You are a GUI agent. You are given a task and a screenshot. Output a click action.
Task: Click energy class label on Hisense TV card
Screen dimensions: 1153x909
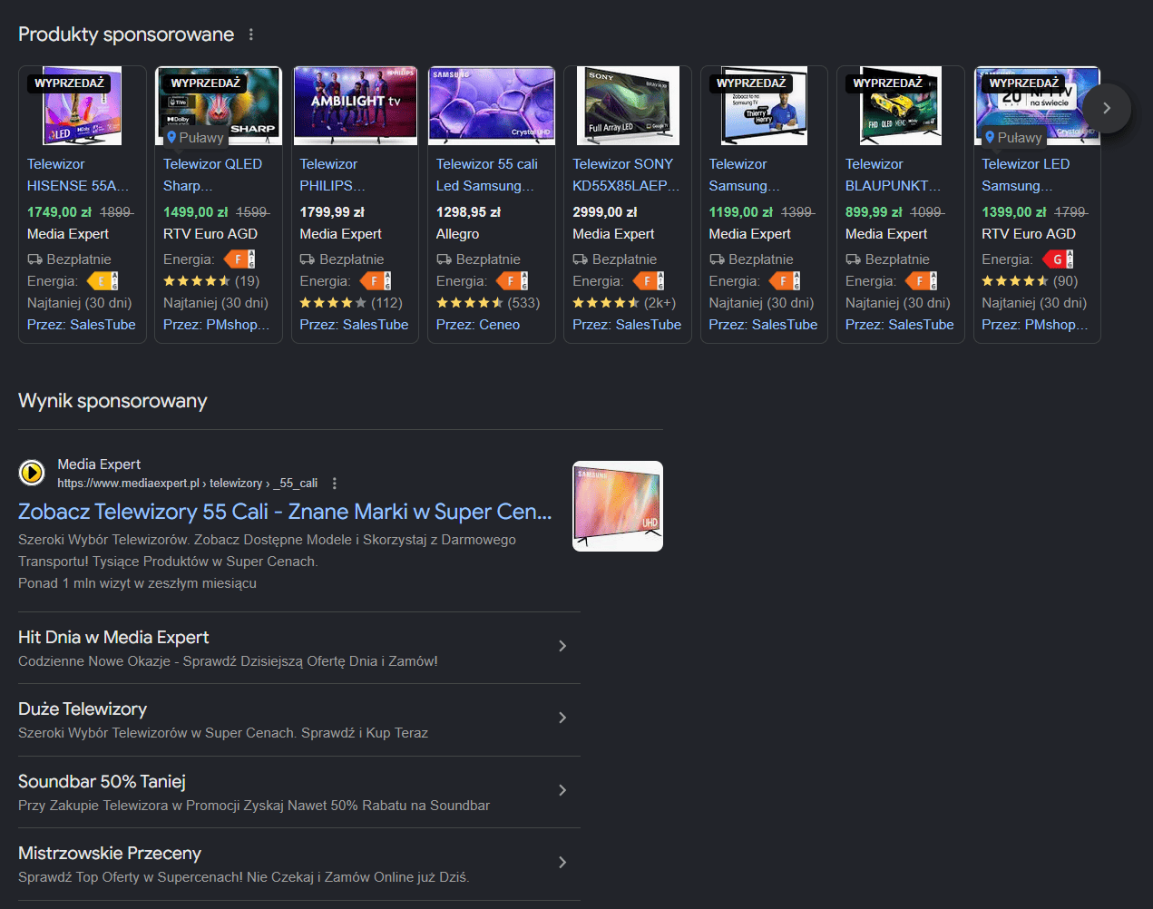pos(103,281)
